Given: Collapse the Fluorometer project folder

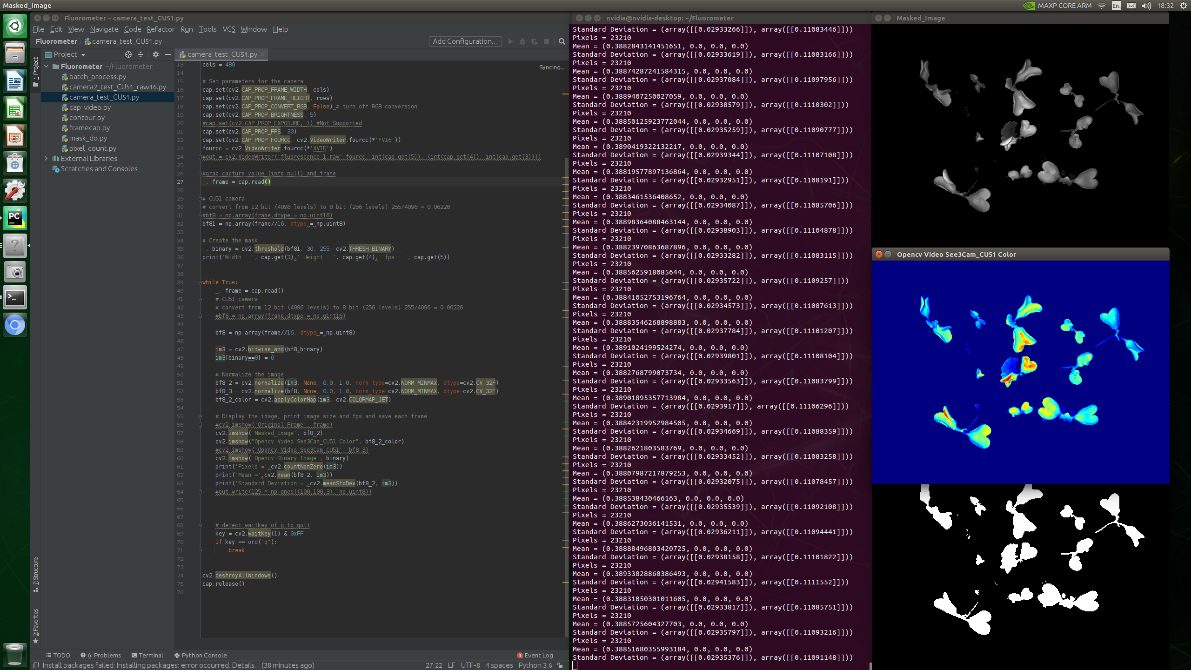Looking at the screenshot, I should pos(47,67).
